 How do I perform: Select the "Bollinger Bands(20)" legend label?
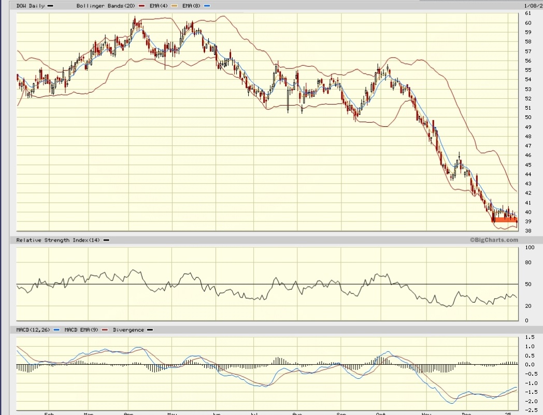106,6
